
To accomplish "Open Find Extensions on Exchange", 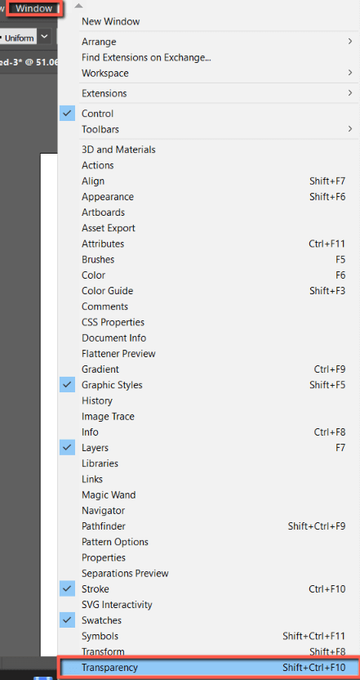I will [209, 57].
